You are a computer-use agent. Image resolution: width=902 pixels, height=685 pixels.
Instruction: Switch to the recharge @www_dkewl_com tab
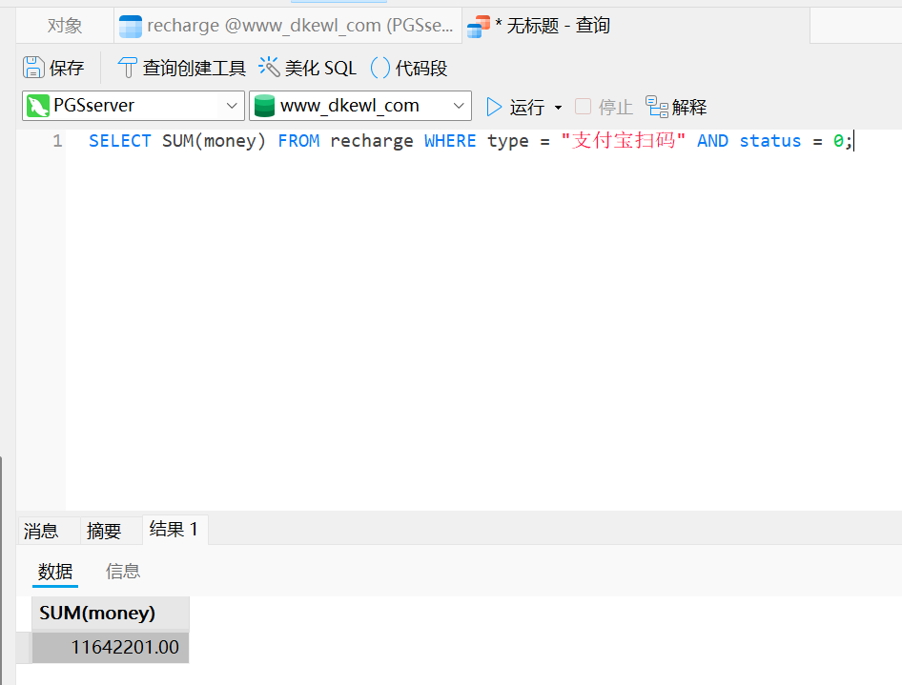tap(288, 26)
